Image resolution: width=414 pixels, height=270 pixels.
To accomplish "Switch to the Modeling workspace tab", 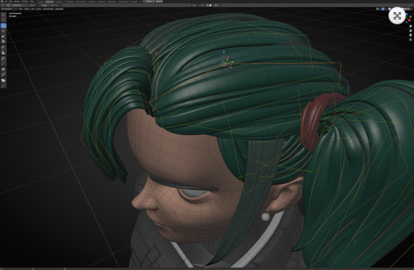I will tap(49, 2).
